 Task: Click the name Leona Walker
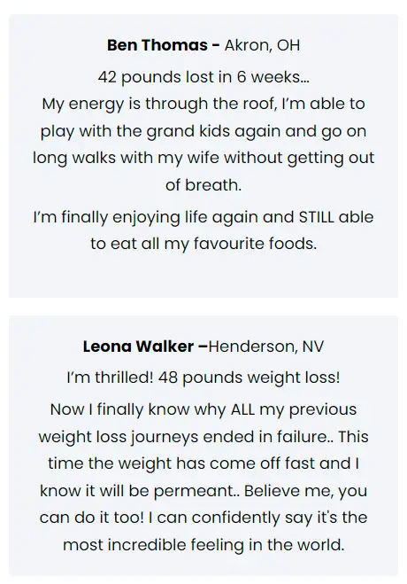(138, 347)
